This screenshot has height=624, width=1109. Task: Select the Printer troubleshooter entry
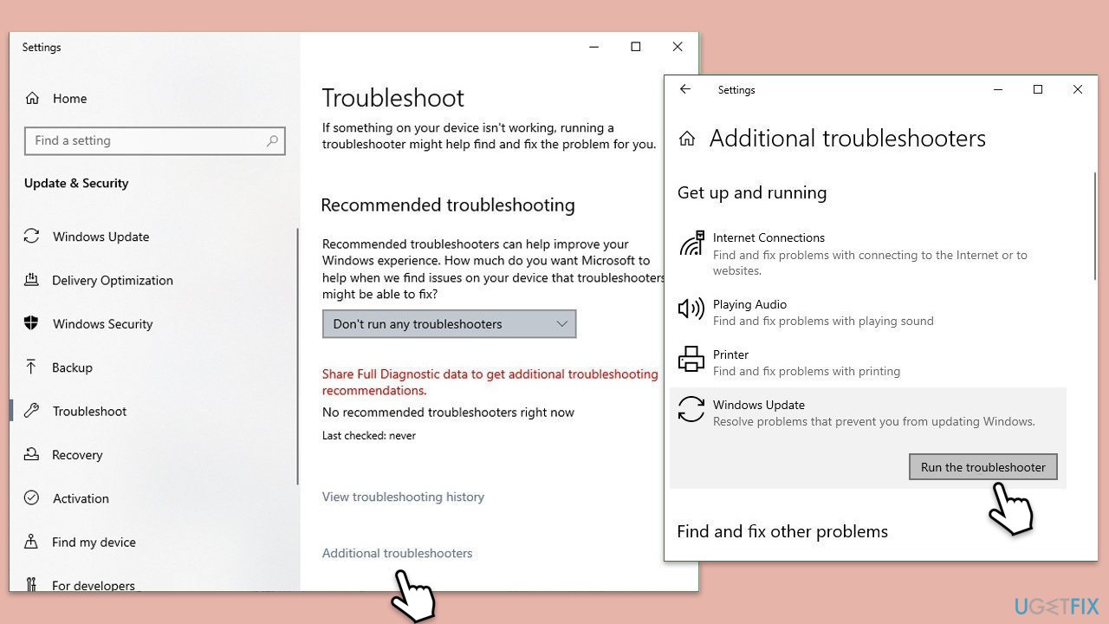pos(868,362)
